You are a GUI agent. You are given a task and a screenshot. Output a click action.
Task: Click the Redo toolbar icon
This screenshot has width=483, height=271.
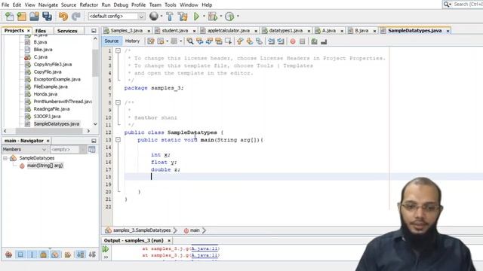[x=75, y=17]
